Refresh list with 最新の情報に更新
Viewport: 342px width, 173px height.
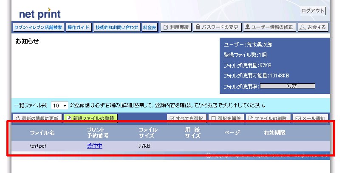click(x=37, y=118)
